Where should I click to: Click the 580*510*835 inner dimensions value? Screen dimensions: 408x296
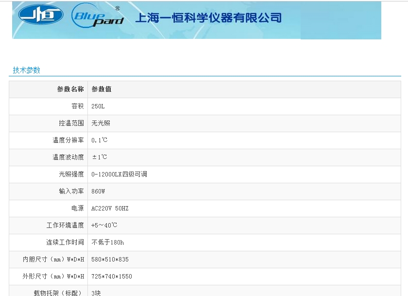pos(110,260)
